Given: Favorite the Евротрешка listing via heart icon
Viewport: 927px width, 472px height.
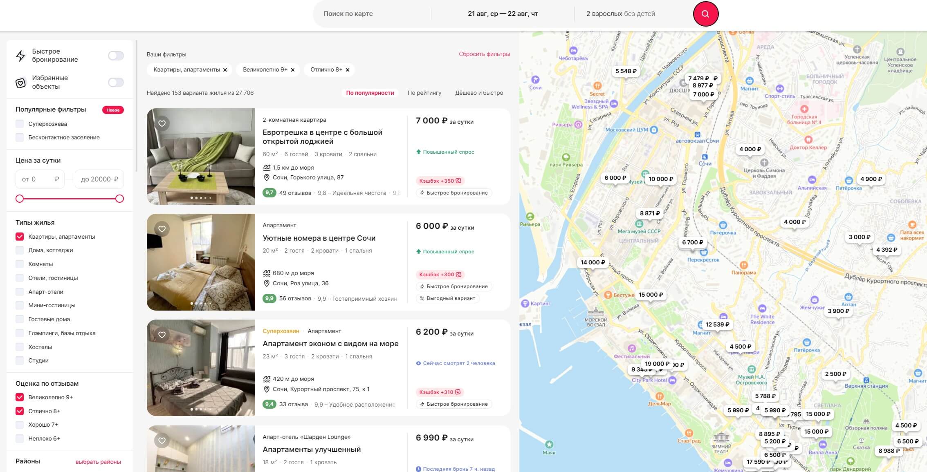Looking at the screenshot, I should 162,123.
